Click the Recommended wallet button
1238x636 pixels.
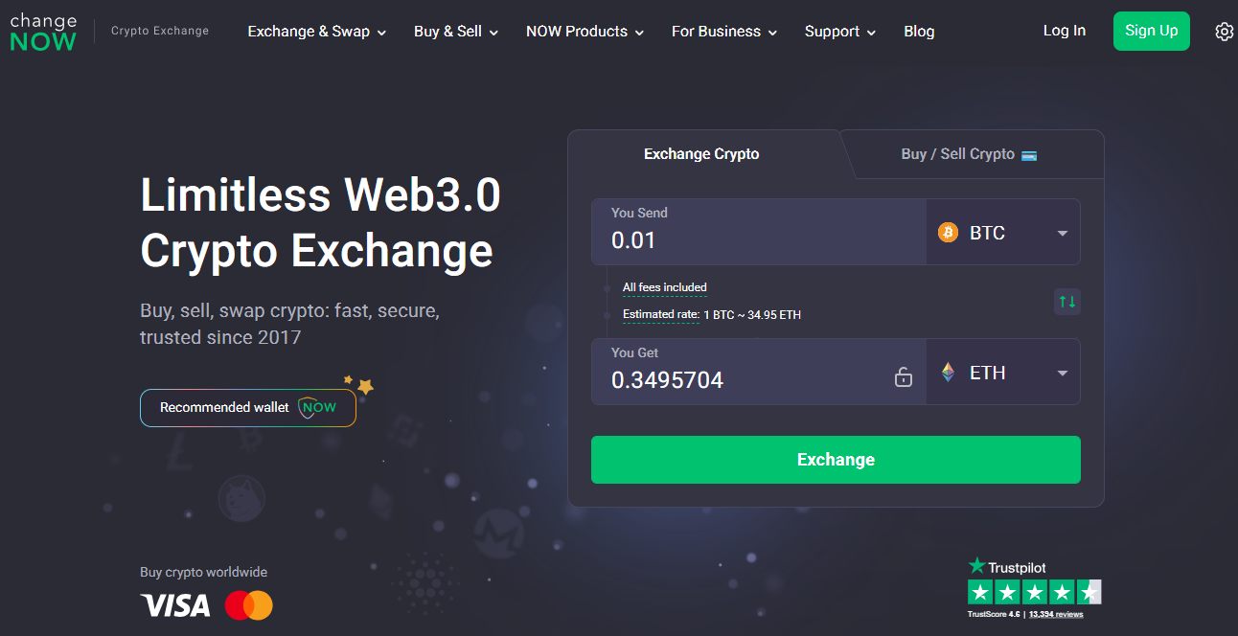pyautogui.click(x=248, y=407)
